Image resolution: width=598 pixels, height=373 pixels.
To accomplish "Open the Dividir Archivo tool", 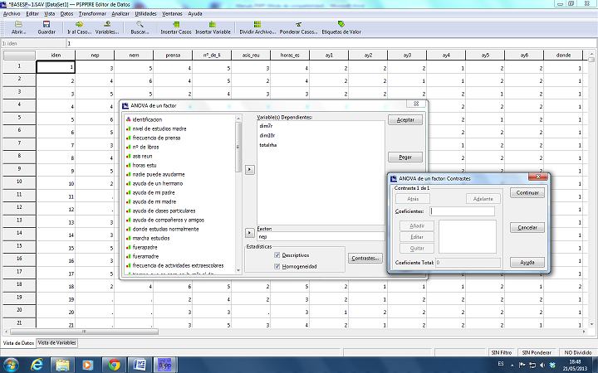I will coord(257,28).
